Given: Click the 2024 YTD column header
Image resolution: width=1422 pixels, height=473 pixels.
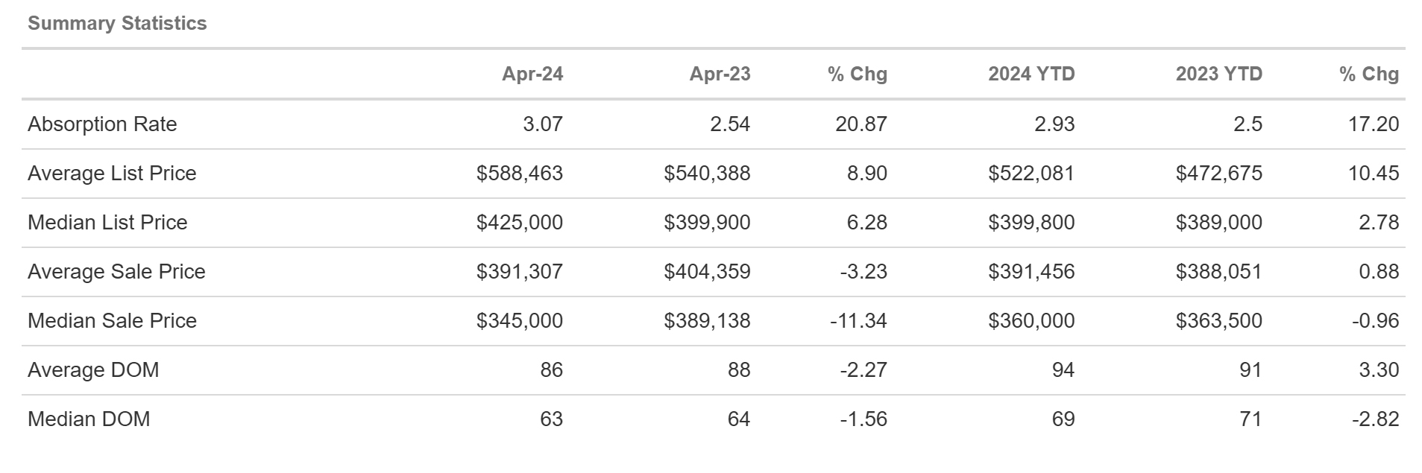Looking at the screenshot, I should 1031,74.
